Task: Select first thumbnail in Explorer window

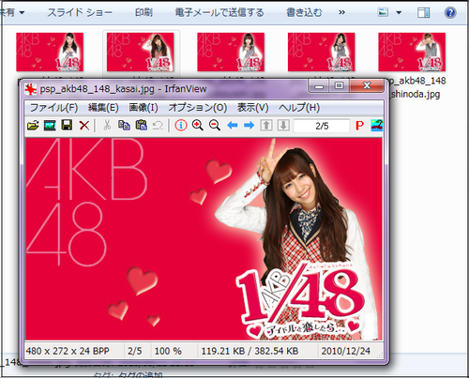Action: click(50, 52)
